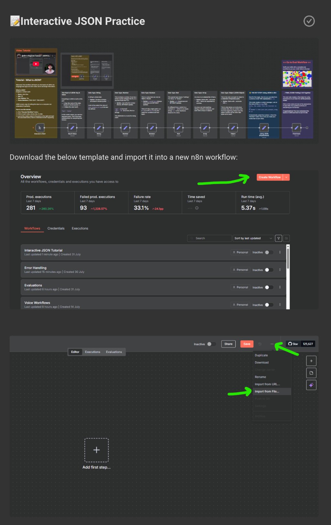Toggle the Voice Workflows active switch
331x525 pixels.
click(x=269, y=305)
